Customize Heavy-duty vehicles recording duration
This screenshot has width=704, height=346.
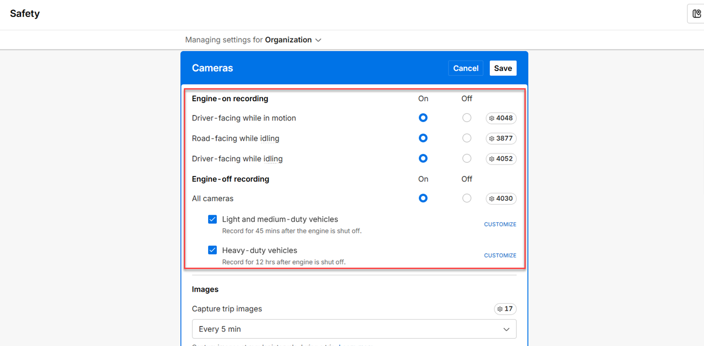[500, 255]
